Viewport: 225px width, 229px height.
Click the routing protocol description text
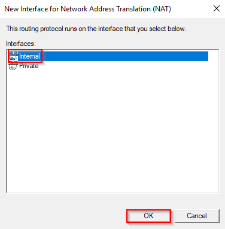[x=96, y=29]
